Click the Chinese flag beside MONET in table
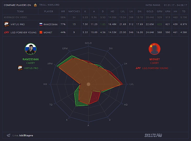This screenshot has height=141, width=191. coord(41,32)
